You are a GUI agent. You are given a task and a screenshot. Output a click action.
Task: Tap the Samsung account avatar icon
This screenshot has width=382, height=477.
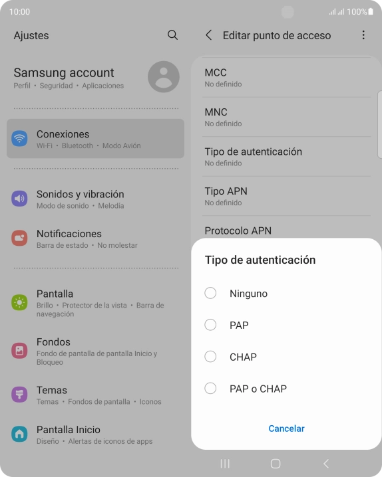click(x=164, y=76)
